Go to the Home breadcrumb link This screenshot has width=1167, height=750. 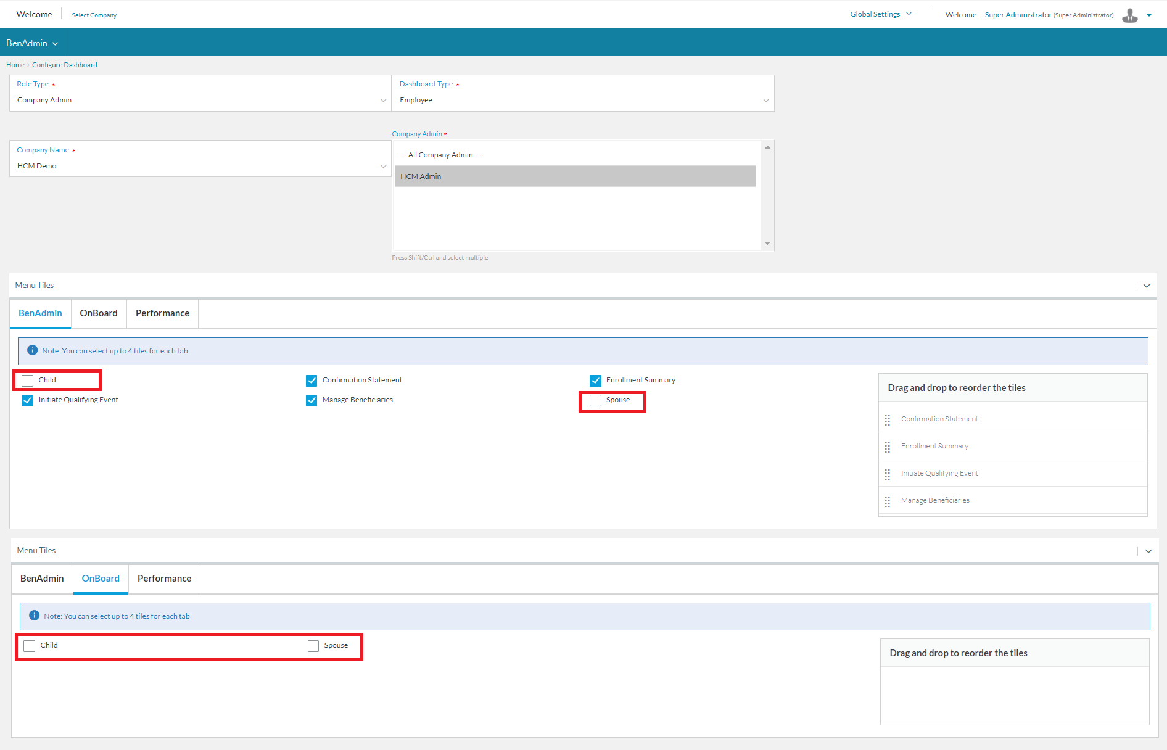[x=15, y=65]
